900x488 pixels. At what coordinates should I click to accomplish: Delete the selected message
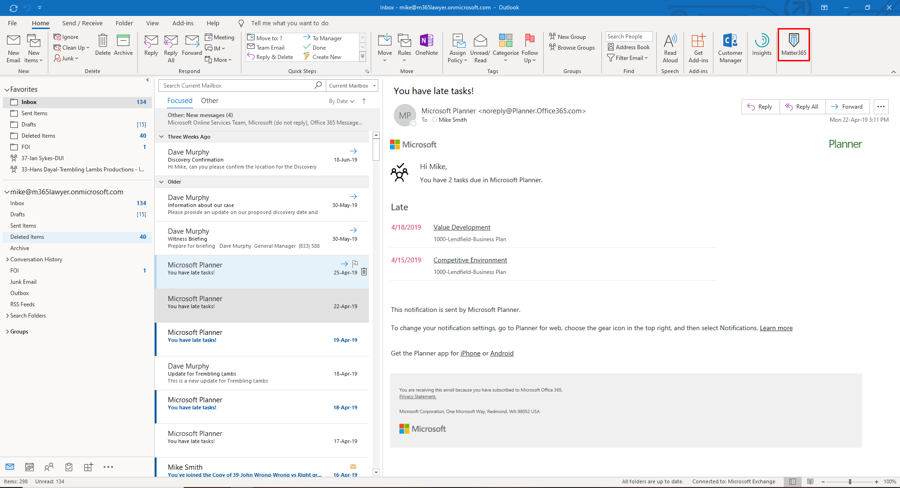coord(103,45)
